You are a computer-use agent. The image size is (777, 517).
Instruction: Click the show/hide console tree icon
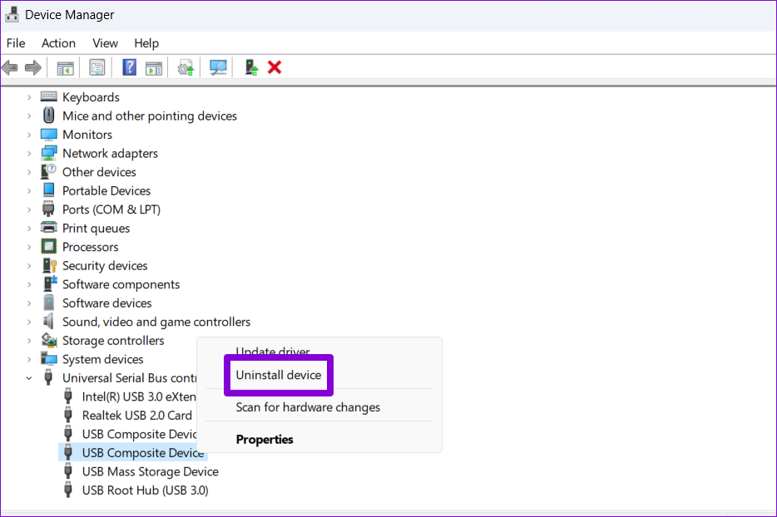pos(66,67)
